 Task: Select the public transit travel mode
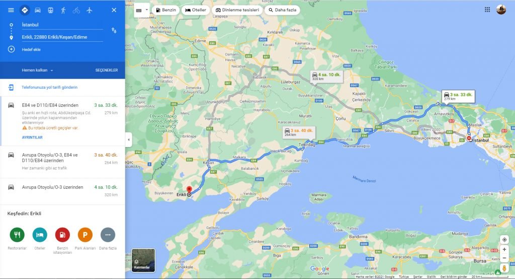pyautogui.click(x=50, y=10)
